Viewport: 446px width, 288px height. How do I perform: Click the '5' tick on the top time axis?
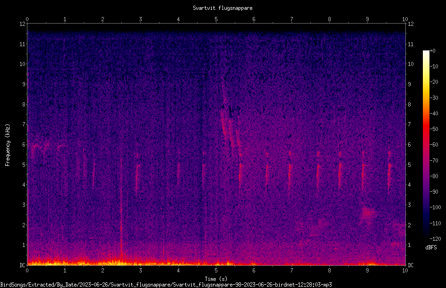tap(216, 19)
